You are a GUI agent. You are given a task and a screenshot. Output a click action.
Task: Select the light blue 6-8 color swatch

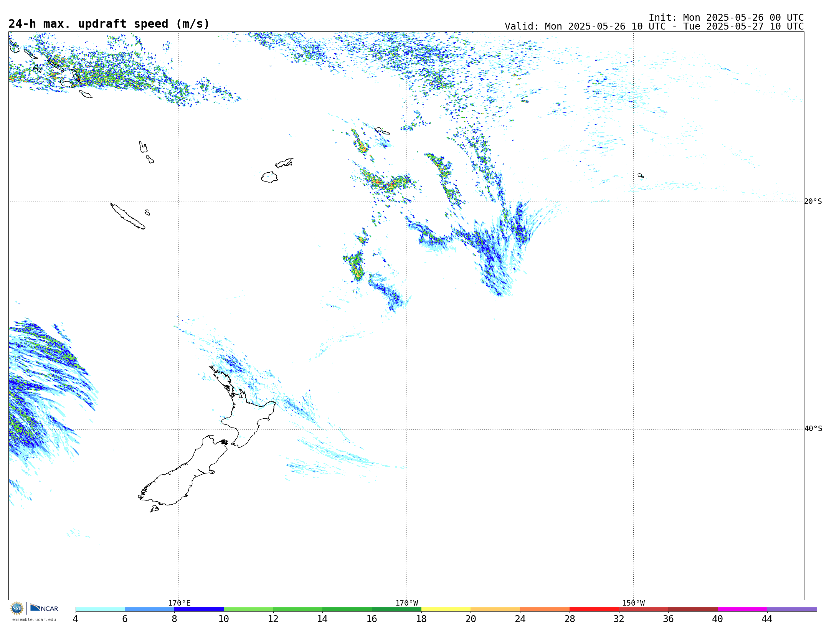point(150,609)
